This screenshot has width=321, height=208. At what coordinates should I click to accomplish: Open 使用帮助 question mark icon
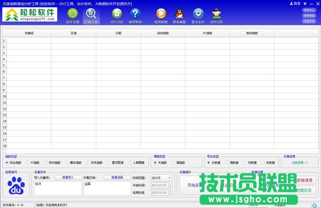135,14
